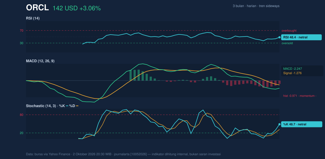Click the %D legend orange line swatch
This screenshot has width=325, height=159.
[x=77, y=106]
